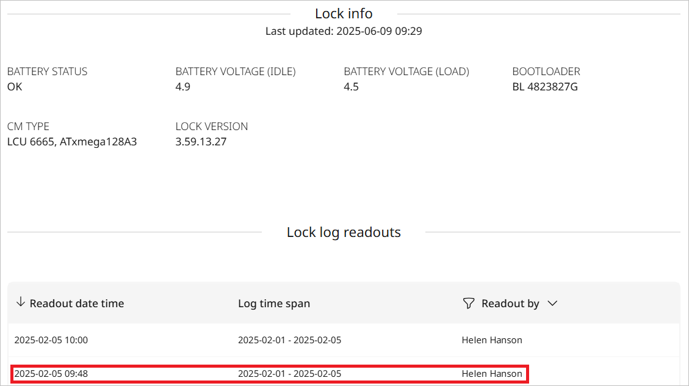Click the log time span of the 09:48 row

(289, 374)
